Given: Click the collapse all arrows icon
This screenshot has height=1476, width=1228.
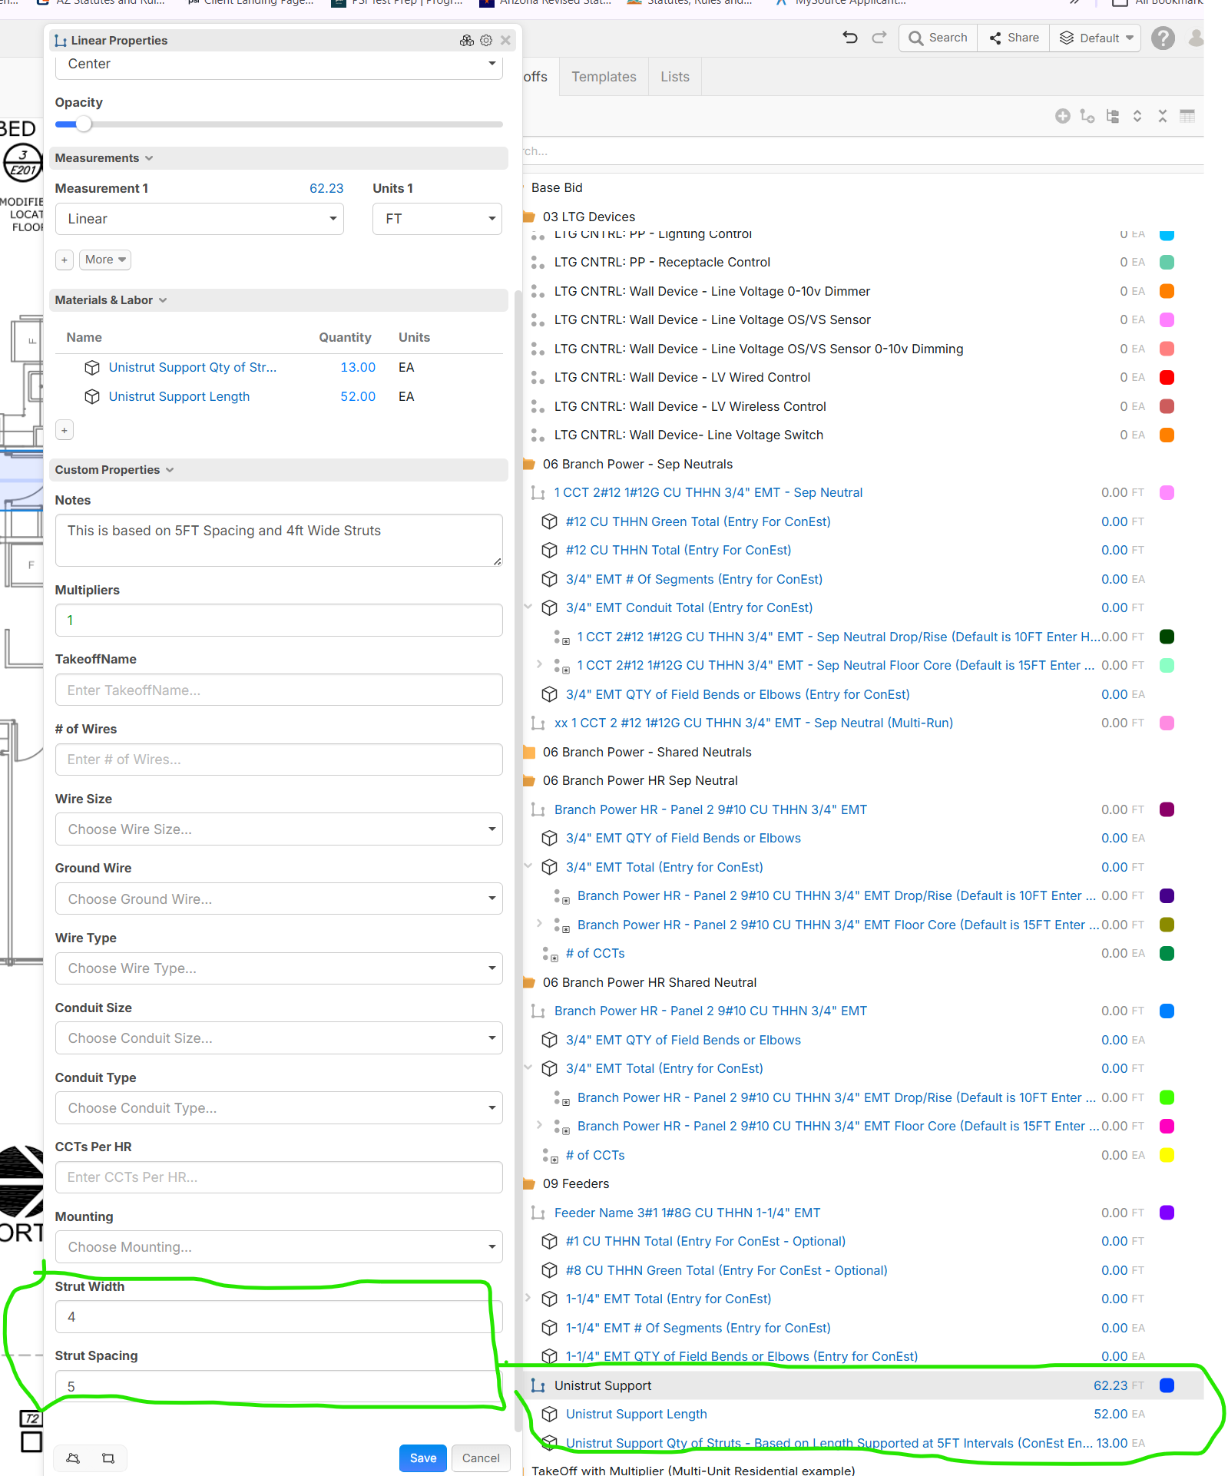Looking at the screenshot, I should coord(1162,116).
